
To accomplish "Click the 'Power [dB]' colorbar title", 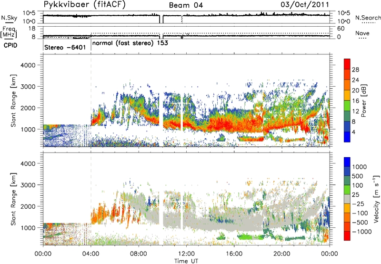I will point(364,101).
